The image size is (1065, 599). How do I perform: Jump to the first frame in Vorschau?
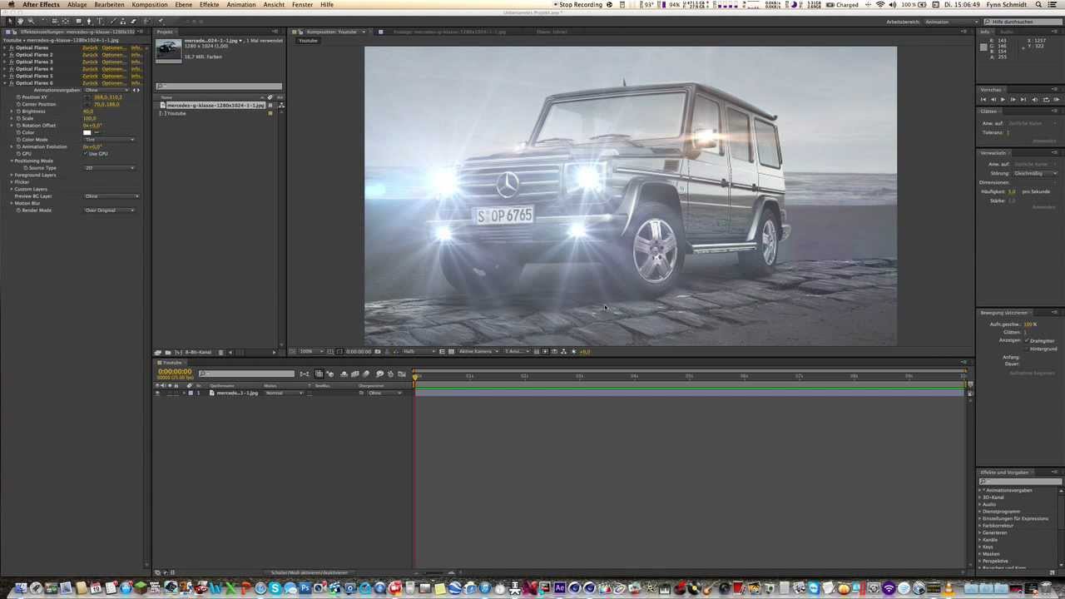click(x=983, y=99)
